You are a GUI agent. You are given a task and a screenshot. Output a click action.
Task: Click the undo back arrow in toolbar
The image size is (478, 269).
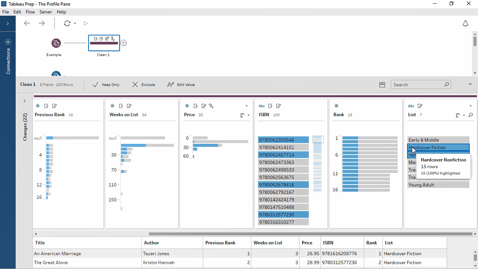(27, 23)
